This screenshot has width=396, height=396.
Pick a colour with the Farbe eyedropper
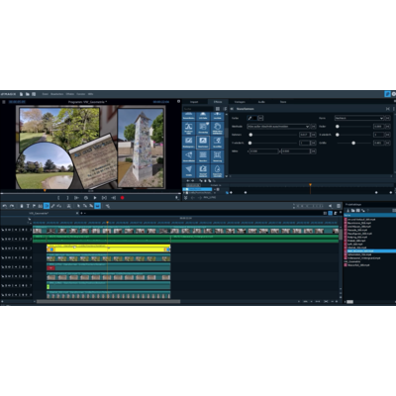pyautogui.click(x=249, y=118)
